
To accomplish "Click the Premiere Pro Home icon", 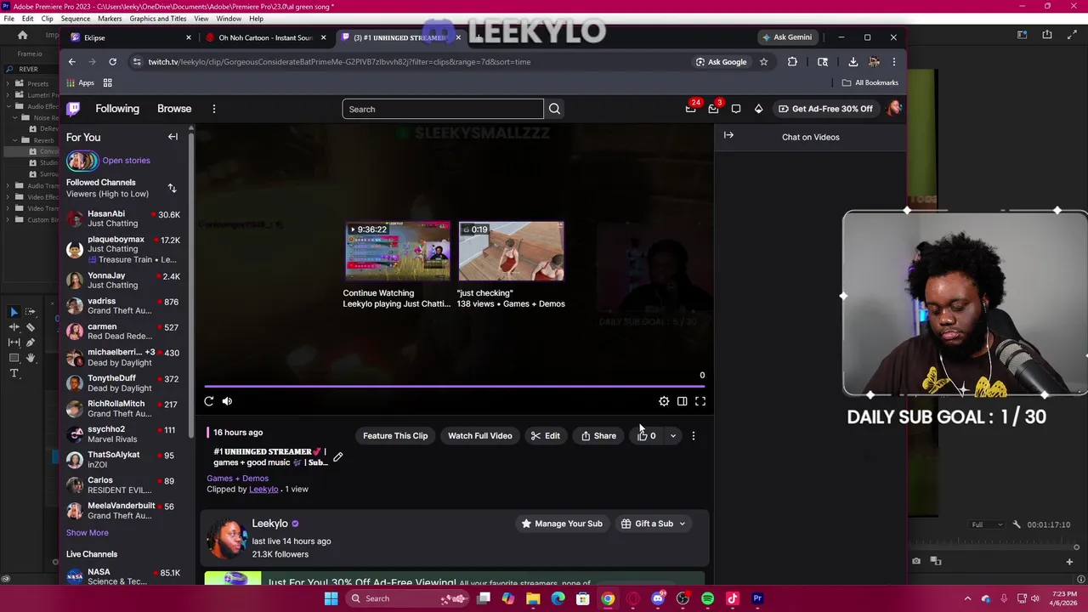I will 23,35.
